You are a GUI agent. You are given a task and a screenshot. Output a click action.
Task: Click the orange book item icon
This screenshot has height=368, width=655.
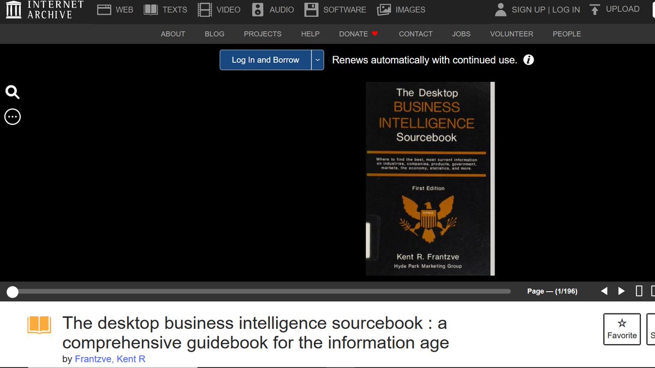pos(39,325)
